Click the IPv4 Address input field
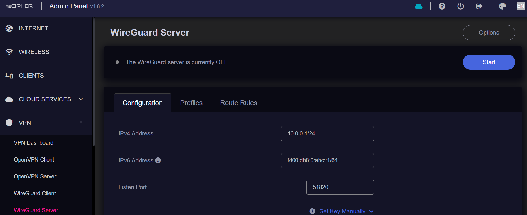Viewport: 527px width, 215px height. (327, 133)
